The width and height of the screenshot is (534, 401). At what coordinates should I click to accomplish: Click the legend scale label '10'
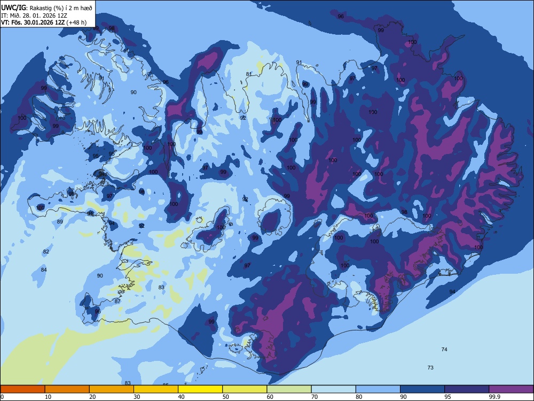48,397
